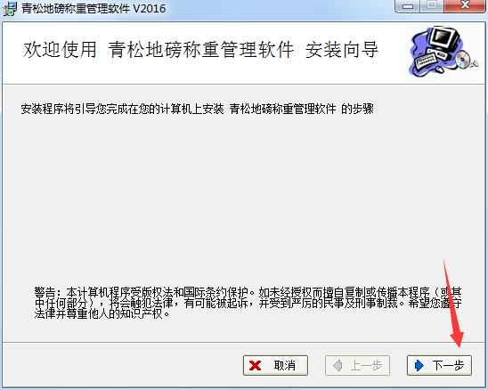488x390 pixels.
Task: Click the disabled maximize button in the title bar
Action: tap(432, 6)
